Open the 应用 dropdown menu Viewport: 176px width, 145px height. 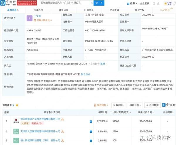point(132,4)
